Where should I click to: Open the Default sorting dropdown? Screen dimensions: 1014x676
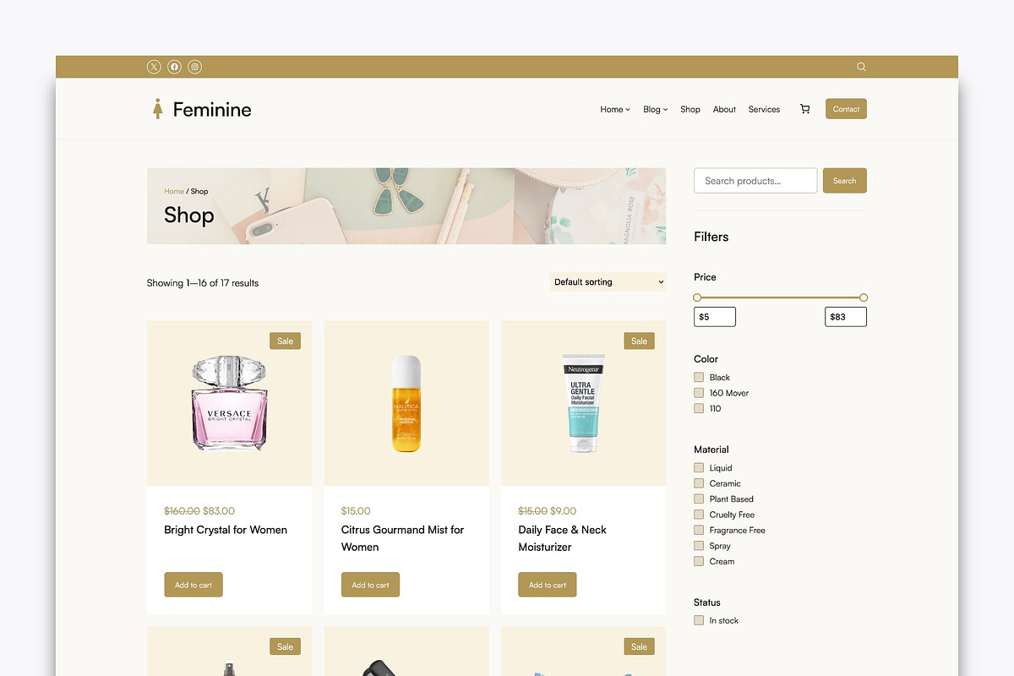[608, 282]
